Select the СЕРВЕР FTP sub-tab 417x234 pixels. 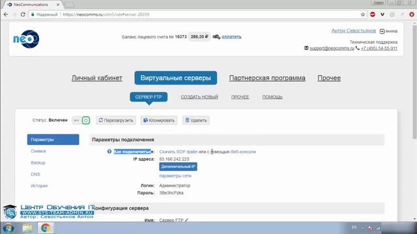149,97
